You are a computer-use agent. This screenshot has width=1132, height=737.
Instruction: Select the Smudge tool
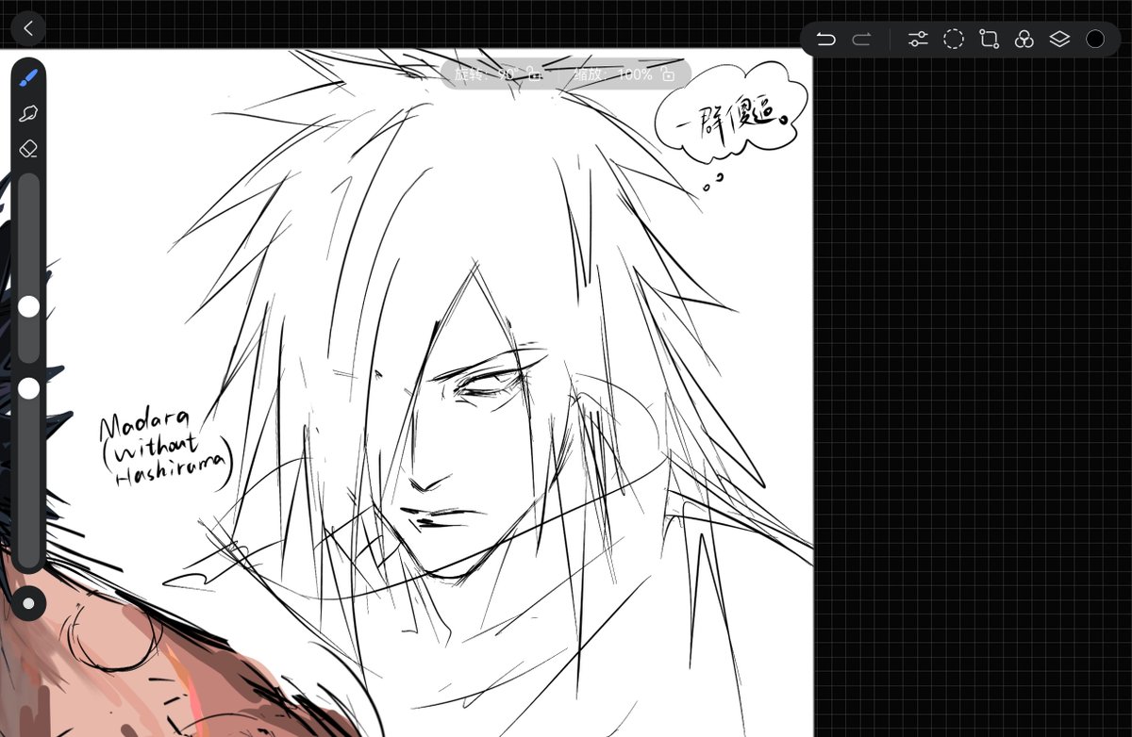[x=28, y=114]
